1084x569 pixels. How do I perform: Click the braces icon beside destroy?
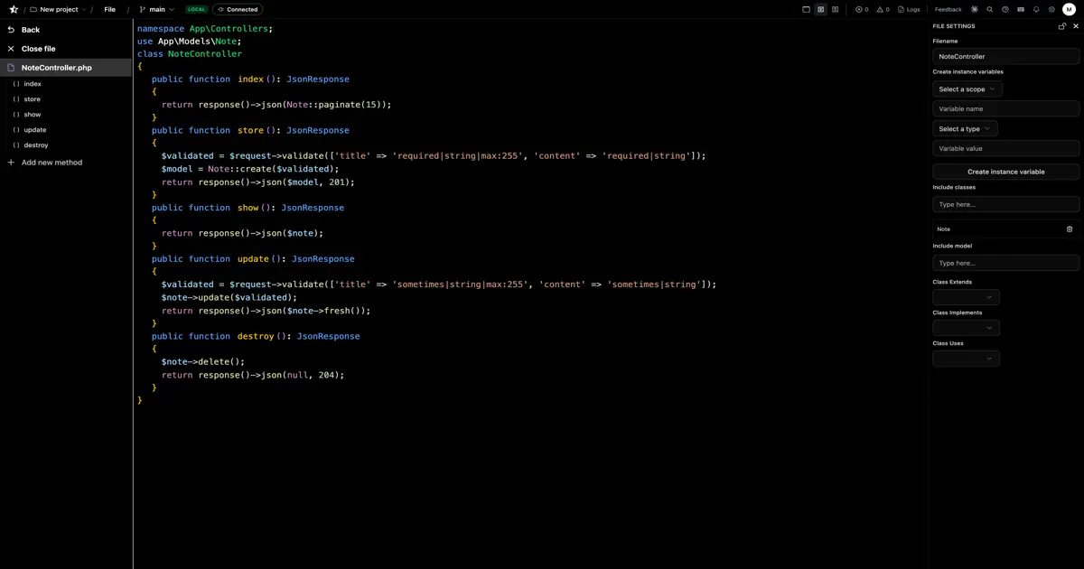[x=16, y=145]
